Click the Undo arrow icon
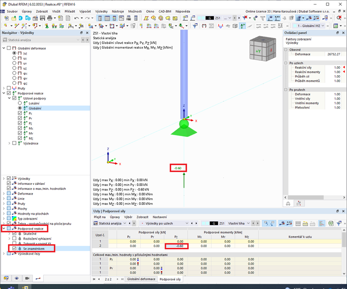Screen dimensions: 347x289 tap(77, 18)
